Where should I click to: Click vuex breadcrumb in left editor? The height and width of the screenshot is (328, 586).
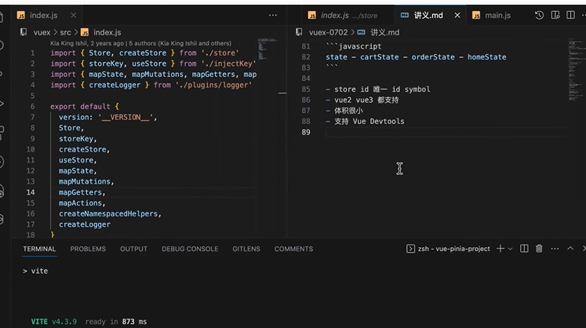pos(42,32)
